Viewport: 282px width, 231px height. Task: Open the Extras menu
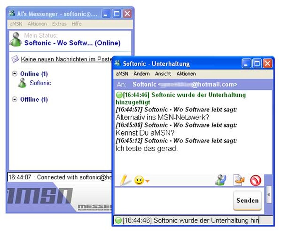click(x=59, y=24)
